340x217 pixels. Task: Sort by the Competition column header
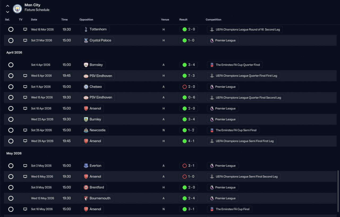click(213, 20)
